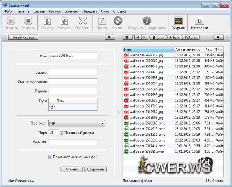Select file wallpaper-2511710.jpg

coord(173,106)
